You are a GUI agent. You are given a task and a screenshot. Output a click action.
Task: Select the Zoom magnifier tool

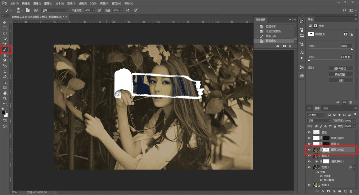click(x=5, y=98)
